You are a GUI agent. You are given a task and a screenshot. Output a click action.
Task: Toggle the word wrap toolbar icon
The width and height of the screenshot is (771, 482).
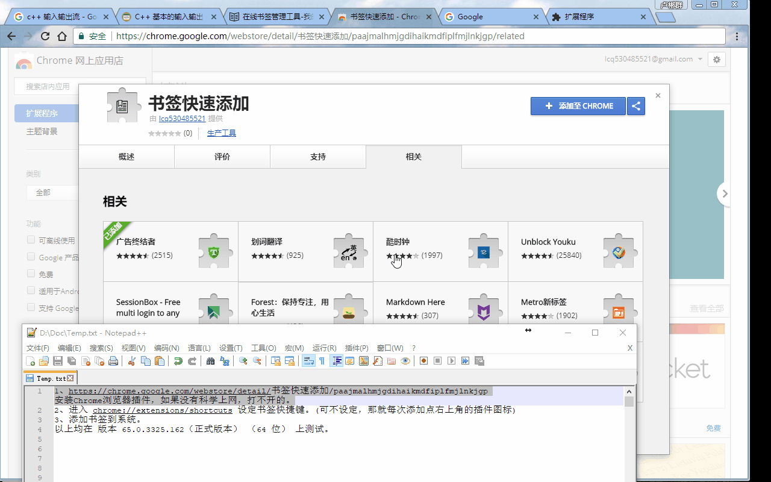click(308, 361)
